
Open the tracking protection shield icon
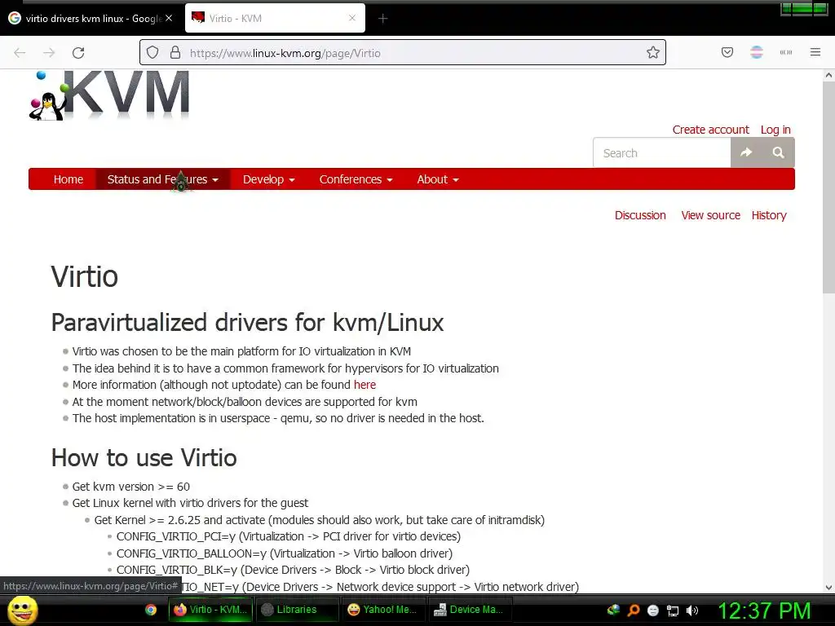click(x=152, y=53)
